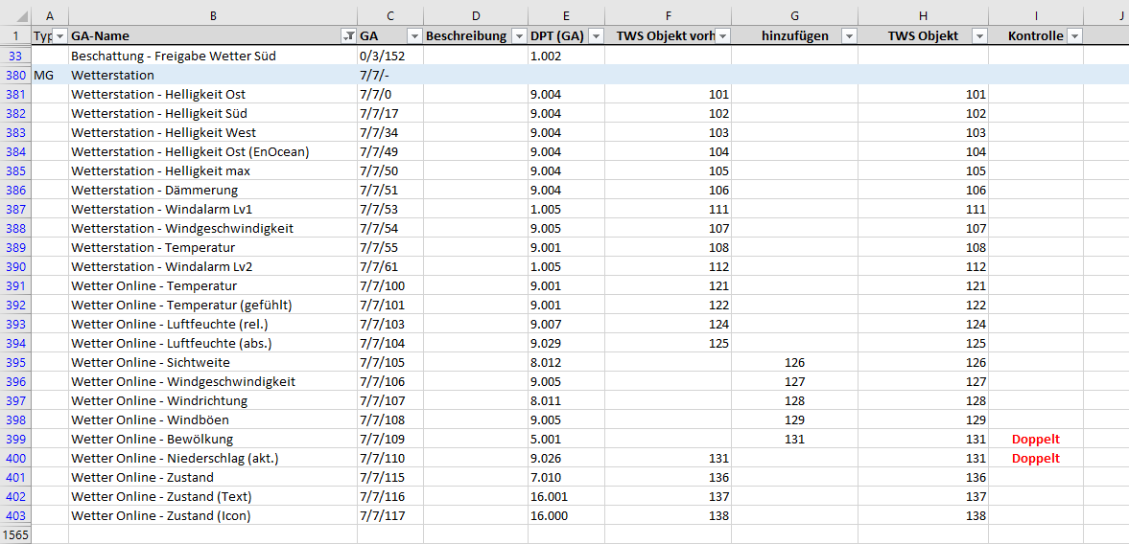Select the 'Wetterstation' group name cell

pyautogui.click(x=213, y=75)
